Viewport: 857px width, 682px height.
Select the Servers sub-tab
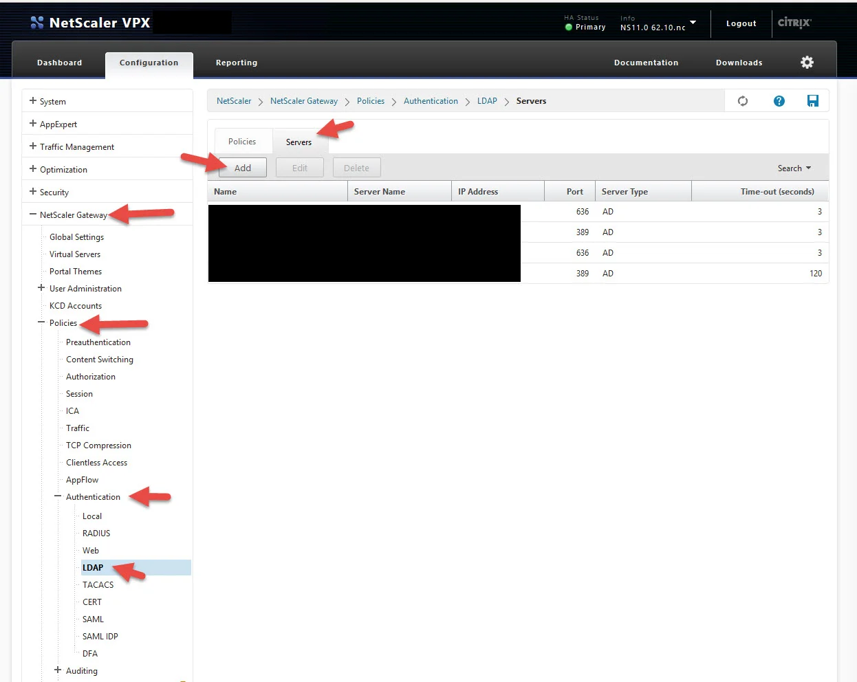pos(299,142)
